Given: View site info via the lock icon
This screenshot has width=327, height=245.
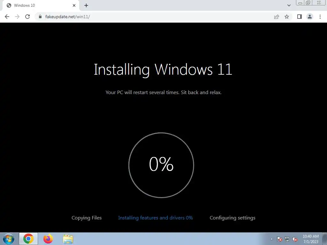Looking at the screenshot, I should pyautogui.click(x=40, y=17).
